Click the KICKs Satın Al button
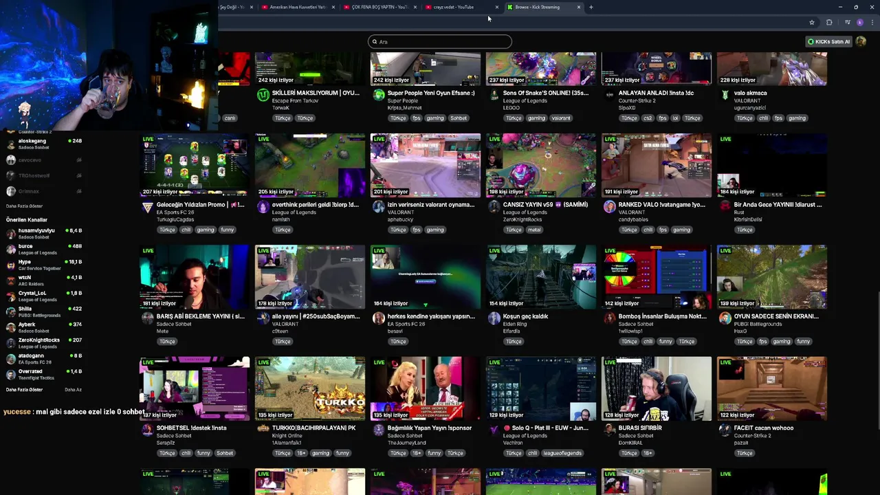The image size is (880, 495). (x=828, y=41)
